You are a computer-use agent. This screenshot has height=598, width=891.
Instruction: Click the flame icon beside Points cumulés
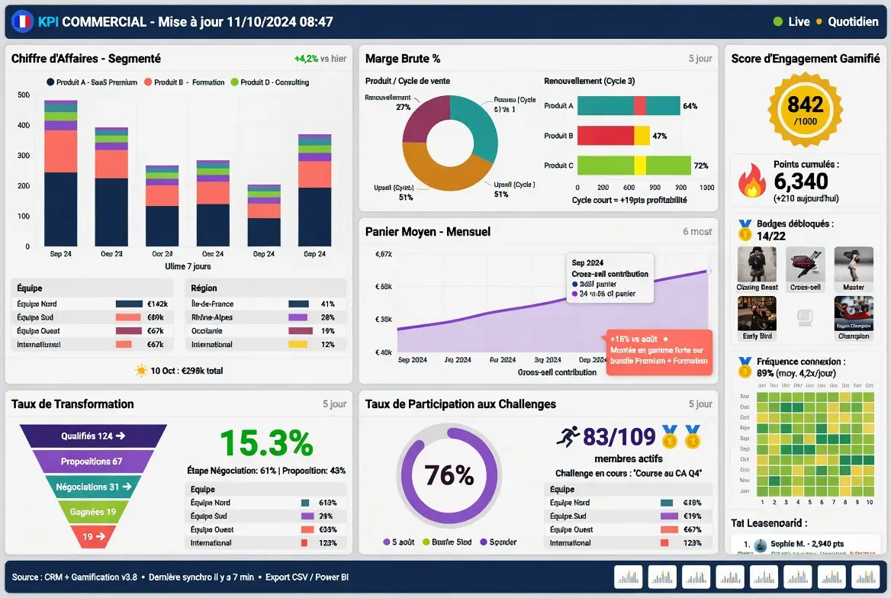[751, 181]
